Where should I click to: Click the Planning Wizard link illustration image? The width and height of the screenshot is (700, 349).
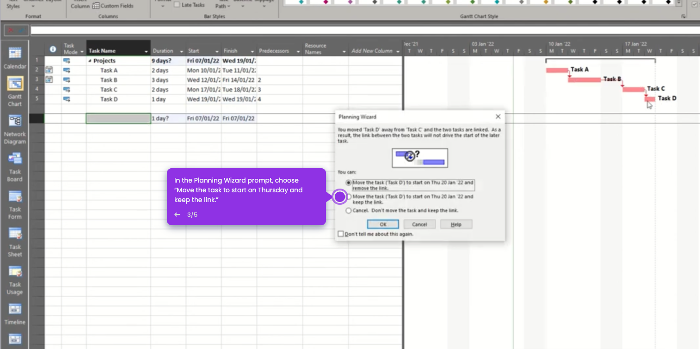[x=420, y=158]
